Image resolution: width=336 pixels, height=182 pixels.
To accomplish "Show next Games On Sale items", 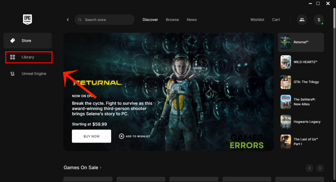I will pyautogui.click(x=320, y=168).
